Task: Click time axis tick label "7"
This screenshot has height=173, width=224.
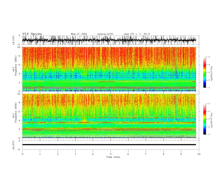Action: (x=146, y=154)
